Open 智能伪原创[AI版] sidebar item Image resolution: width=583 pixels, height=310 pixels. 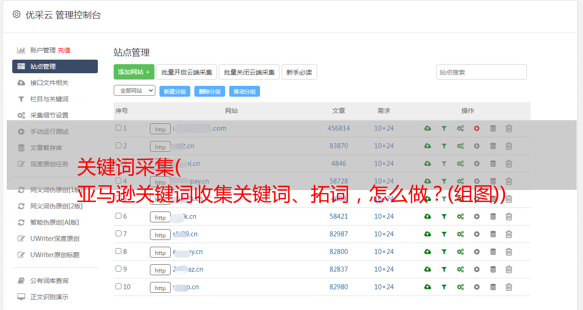coord(55,222)
